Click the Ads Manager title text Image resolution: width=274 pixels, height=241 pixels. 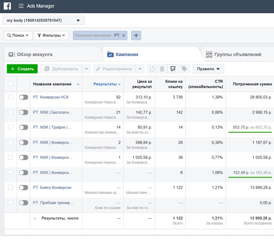click(41, 6)
